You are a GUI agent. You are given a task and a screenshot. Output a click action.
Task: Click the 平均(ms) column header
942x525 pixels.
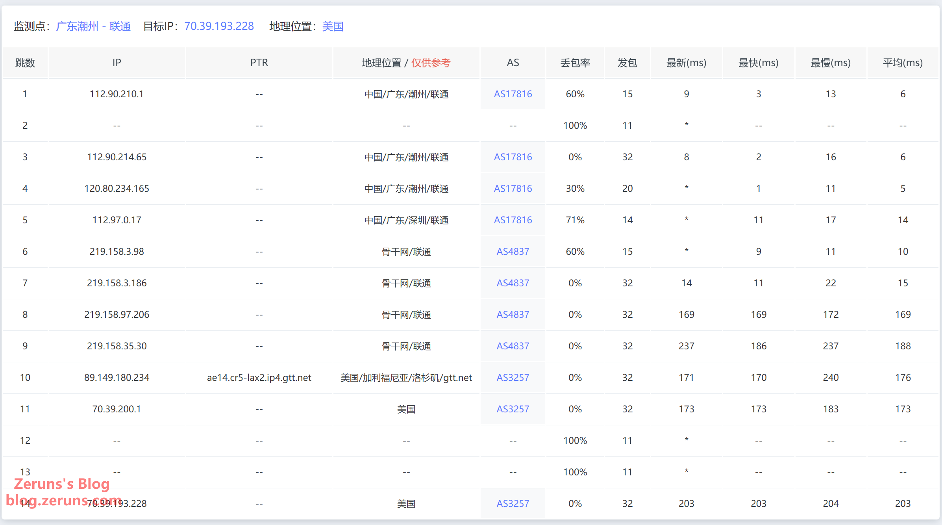tap(902, 63)
